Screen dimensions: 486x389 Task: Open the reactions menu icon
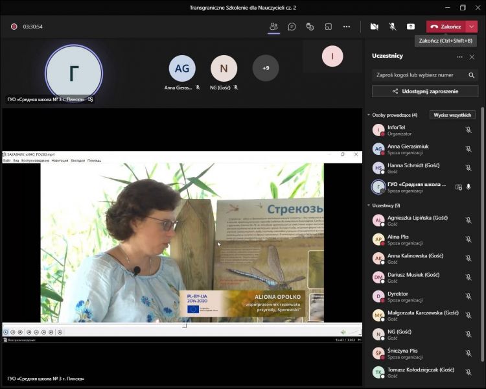(310, 27)
